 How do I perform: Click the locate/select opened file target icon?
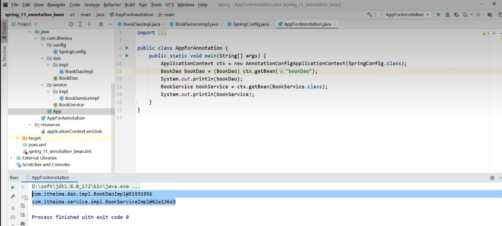point(71,24)
